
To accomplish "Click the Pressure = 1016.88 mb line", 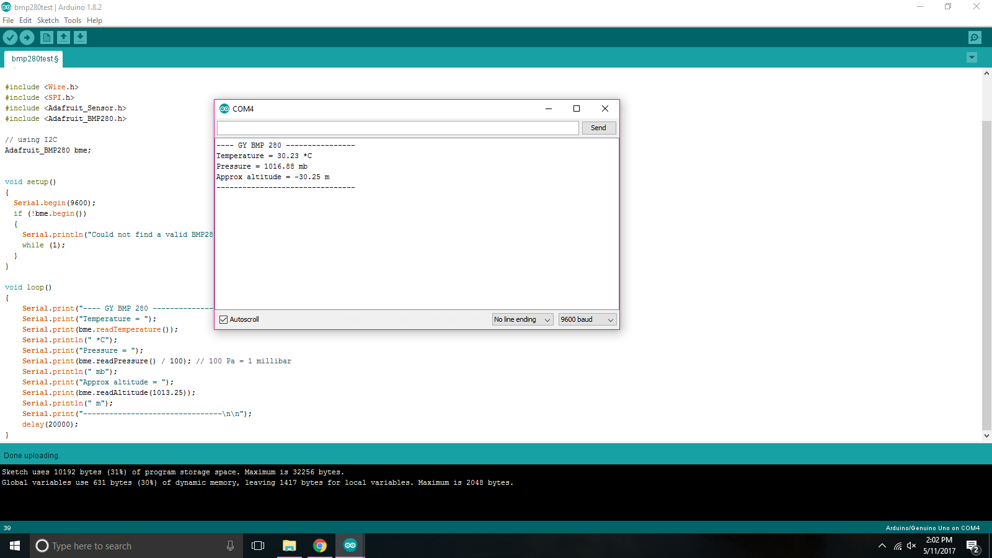I will click(262, 167).
